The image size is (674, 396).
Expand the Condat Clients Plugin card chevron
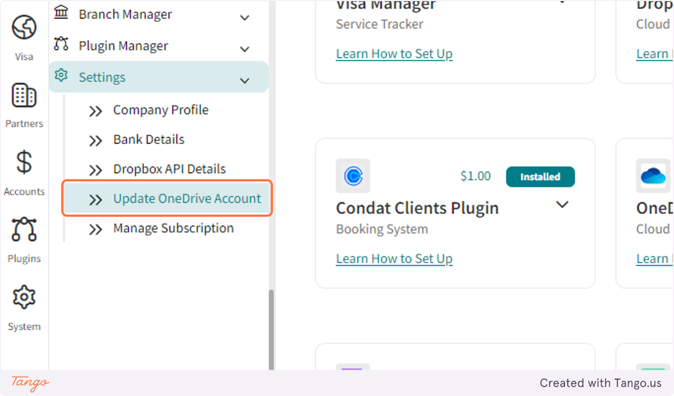(x=562, y=204)
